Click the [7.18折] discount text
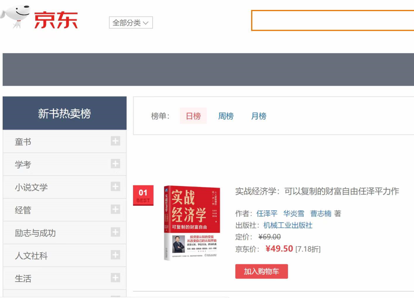Screen dimensions: 414x298 [308, 249]
